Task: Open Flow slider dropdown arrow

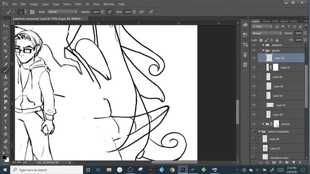Action: [x=134, y=12]
